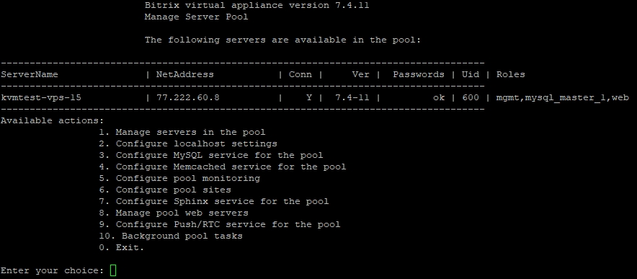
Task: Click the Manage Server Pool title
Action: [x=196, y=17]
